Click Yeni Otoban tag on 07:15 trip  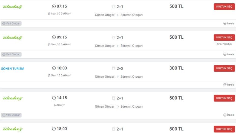click(x=11, y=24)
